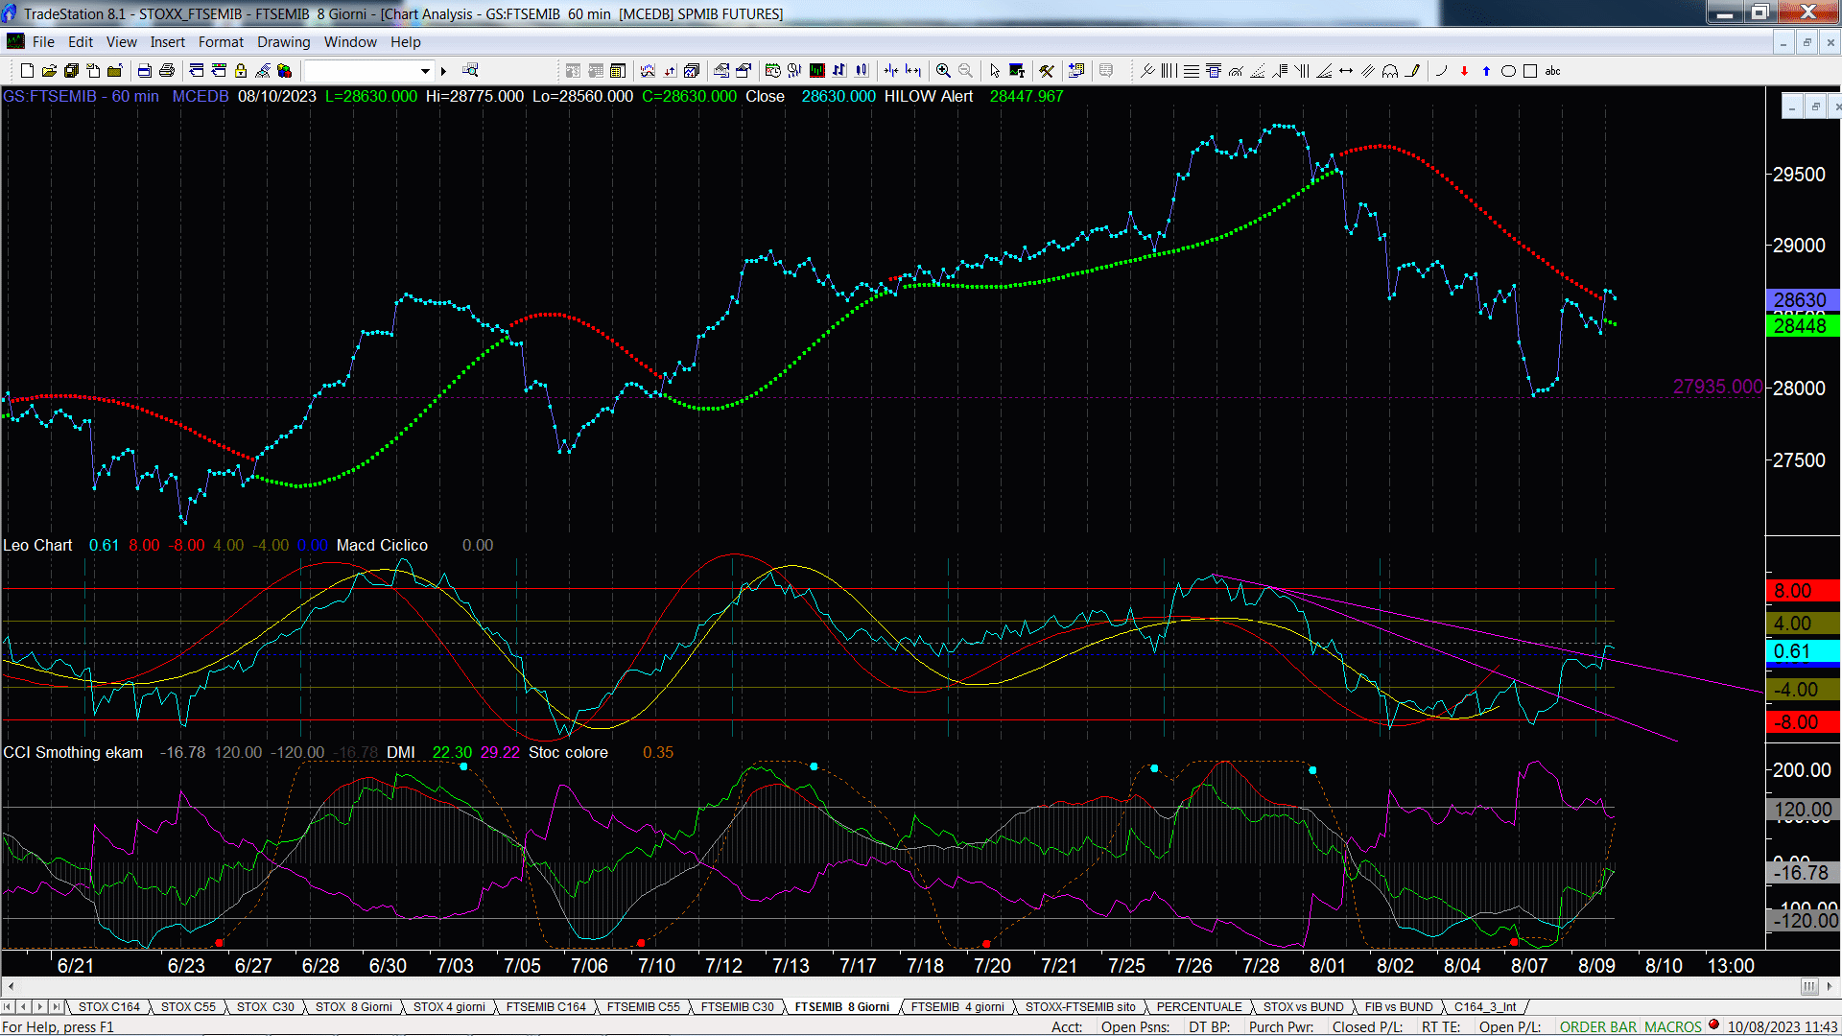
Task: Click the Open folder icon
Action: [50, 70]
